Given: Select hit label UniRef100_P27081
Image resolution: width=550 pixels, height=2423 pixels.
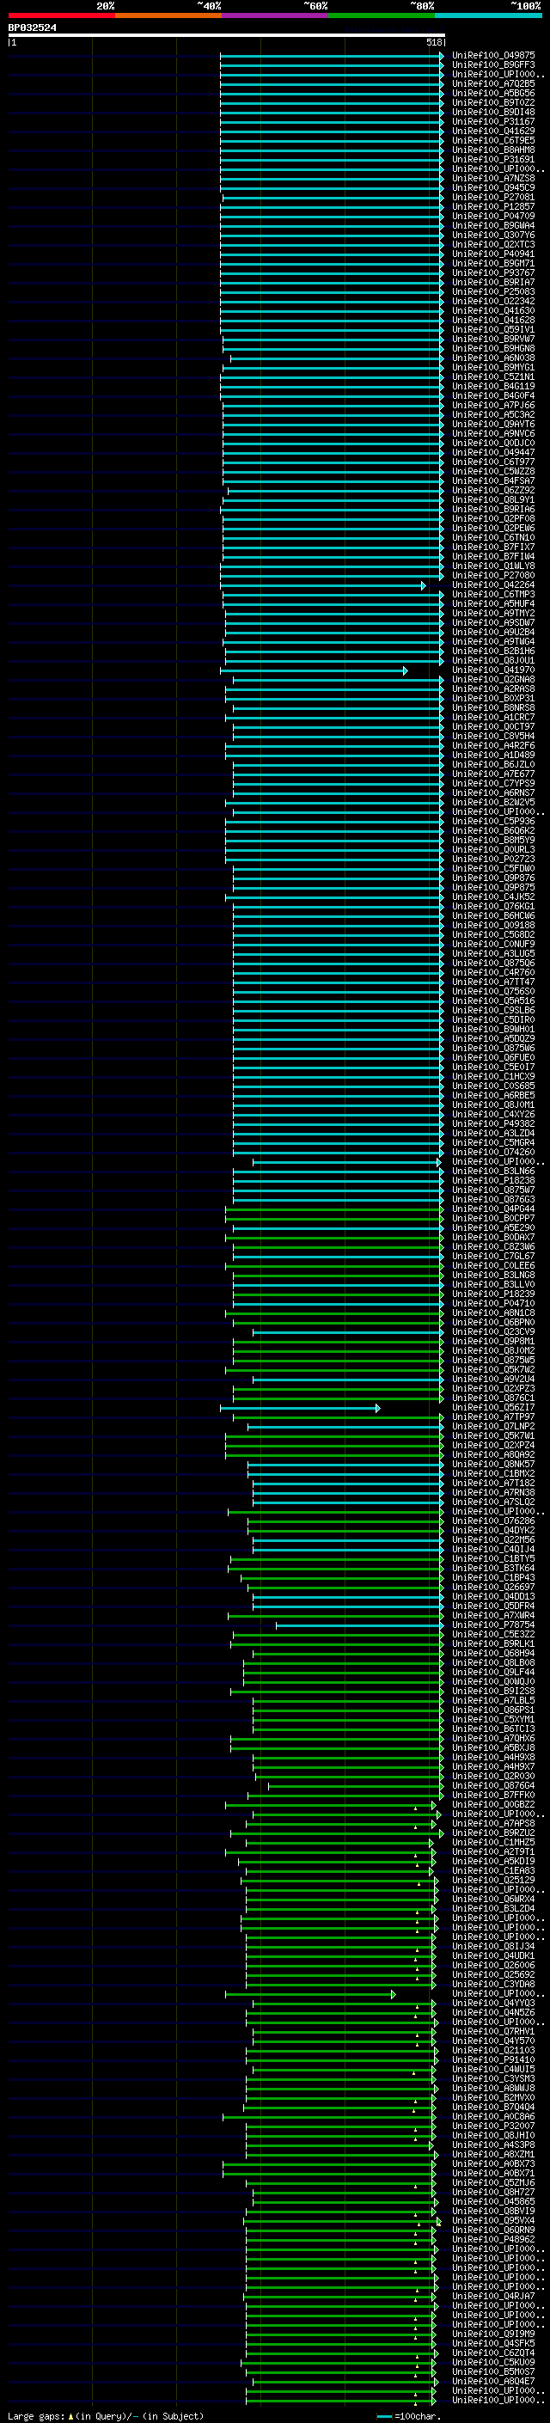Looking at the screenshot, I should (x=493, y=198).
